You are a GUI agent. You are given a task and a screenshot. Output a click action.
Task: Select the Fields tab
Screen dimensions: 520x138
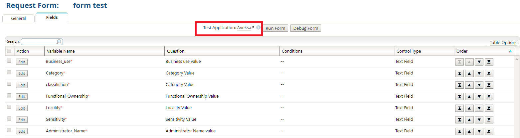(x=52, y=17)
